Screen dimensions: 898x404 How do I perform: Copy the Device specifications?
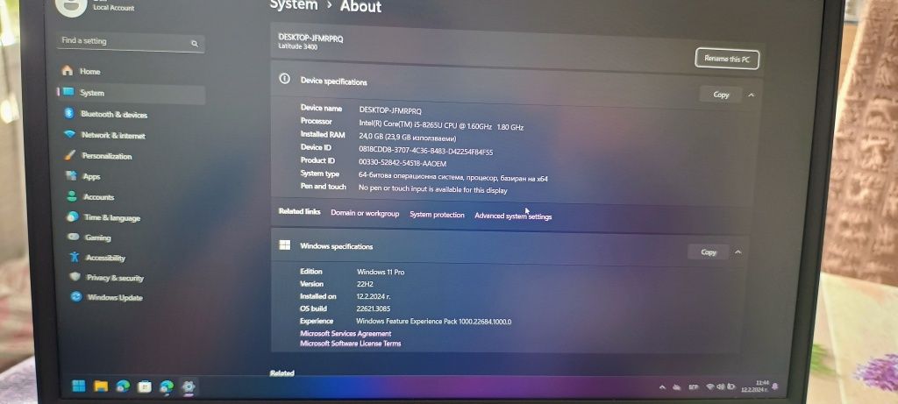pyautogui.click(x=721, y=95)
